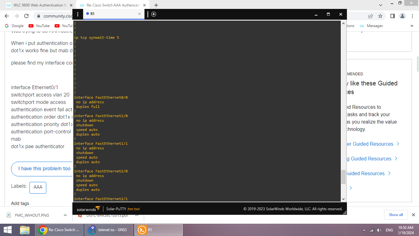Image resolution: width=419 pixels, height=236 pixels.
Task: Open the Solar-PuTTY three-dot menu
Action: pos(78,14)
